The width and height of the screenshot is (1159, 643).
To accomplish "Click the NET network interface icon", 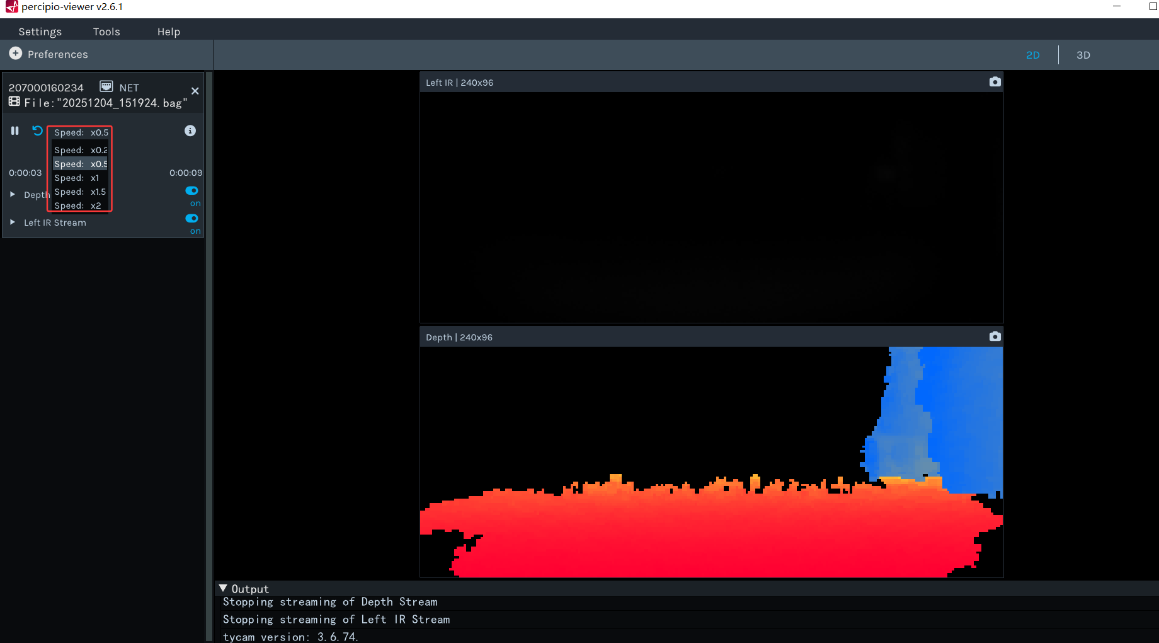I will [106, 86].
